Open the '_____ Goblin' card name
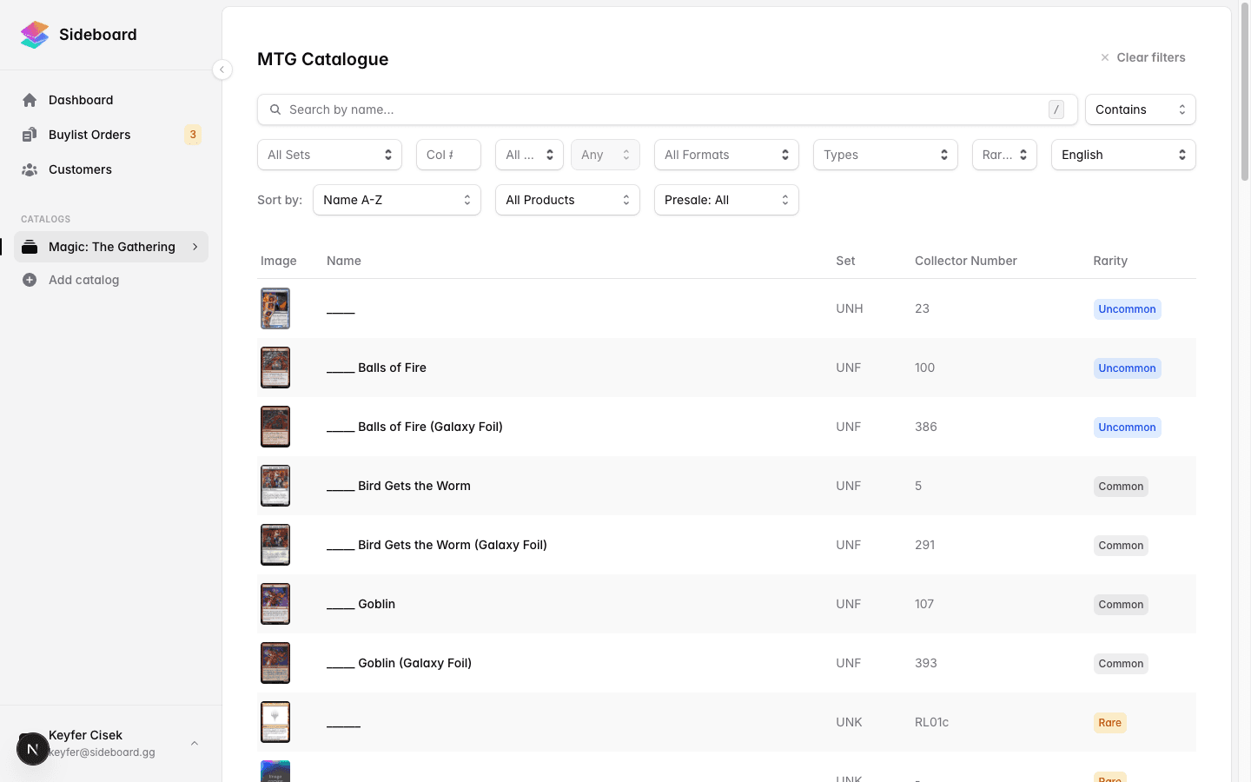The image size is (1251, 782). coord(361,604)
